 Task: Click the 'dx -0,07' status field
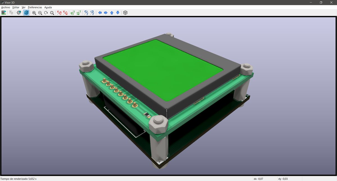coord(258,179)
